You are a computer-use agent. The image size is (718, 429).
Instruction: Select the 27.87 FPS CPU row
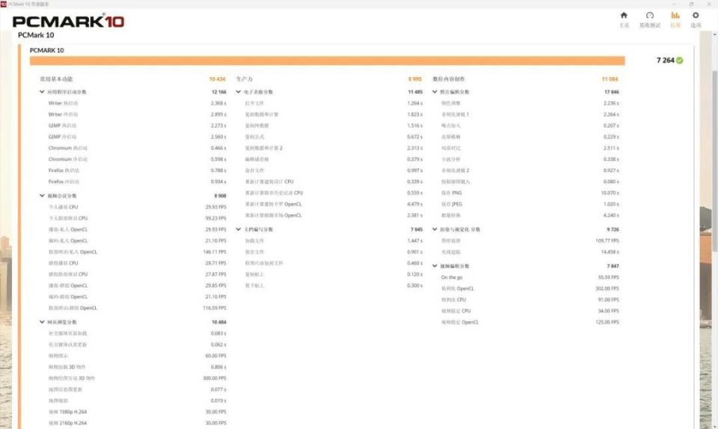pos(137,274)
